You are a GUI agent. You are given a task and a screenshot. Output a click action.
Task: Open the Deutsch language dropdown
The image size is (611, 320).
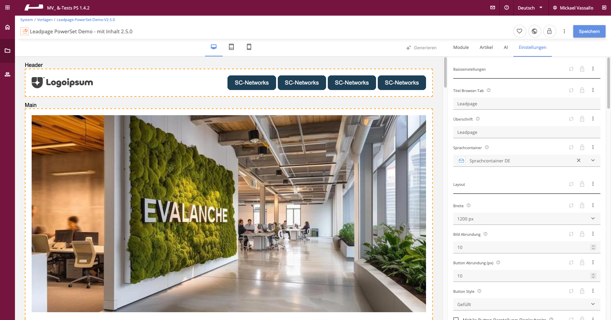pos(530,8)
